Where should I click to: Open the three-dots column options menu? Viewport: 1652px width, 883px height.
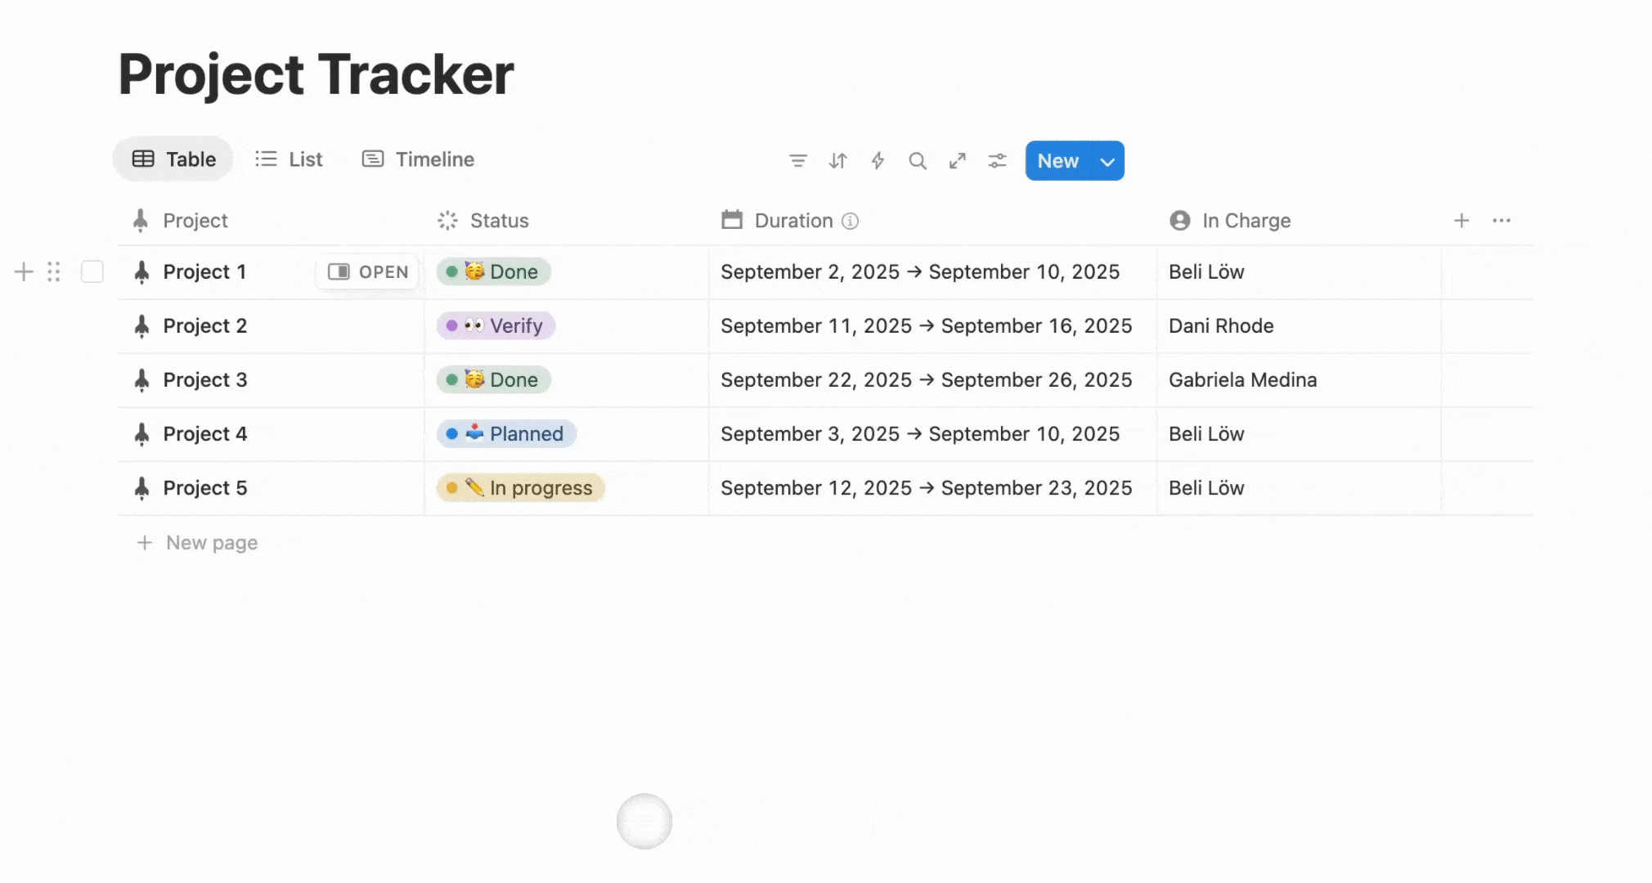coord(1502,220)
